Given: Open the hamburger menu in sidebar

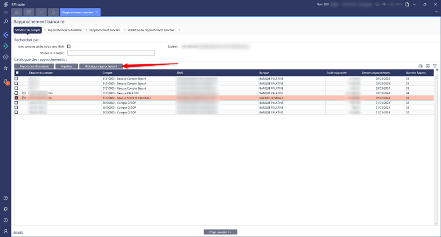Looking at the screenshot, I should tap(6, 13).
